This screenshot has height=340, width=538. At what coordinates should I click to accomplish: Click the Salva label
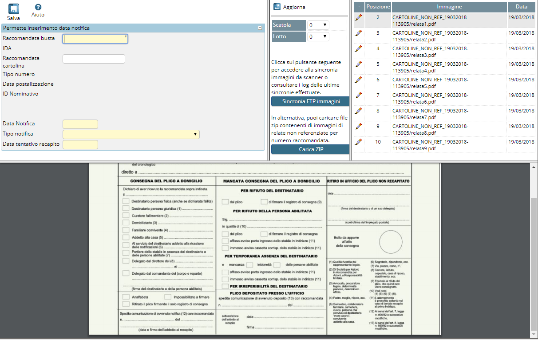(x=14, y=18)
